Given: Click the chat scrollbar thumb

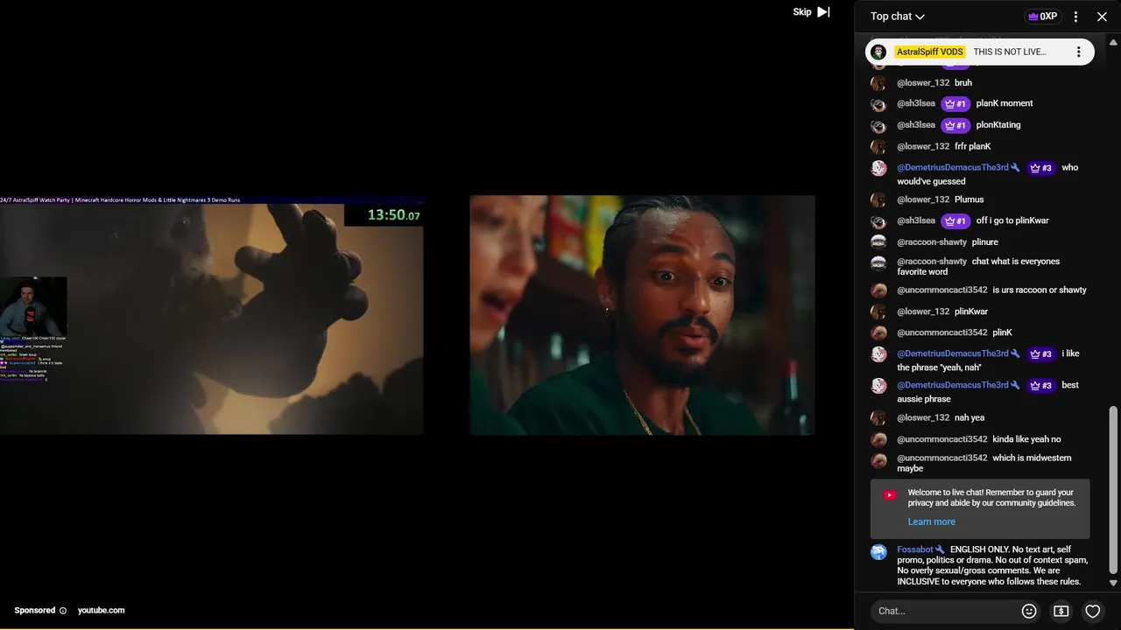Looking at the screenshot, I should point(1113,488).
